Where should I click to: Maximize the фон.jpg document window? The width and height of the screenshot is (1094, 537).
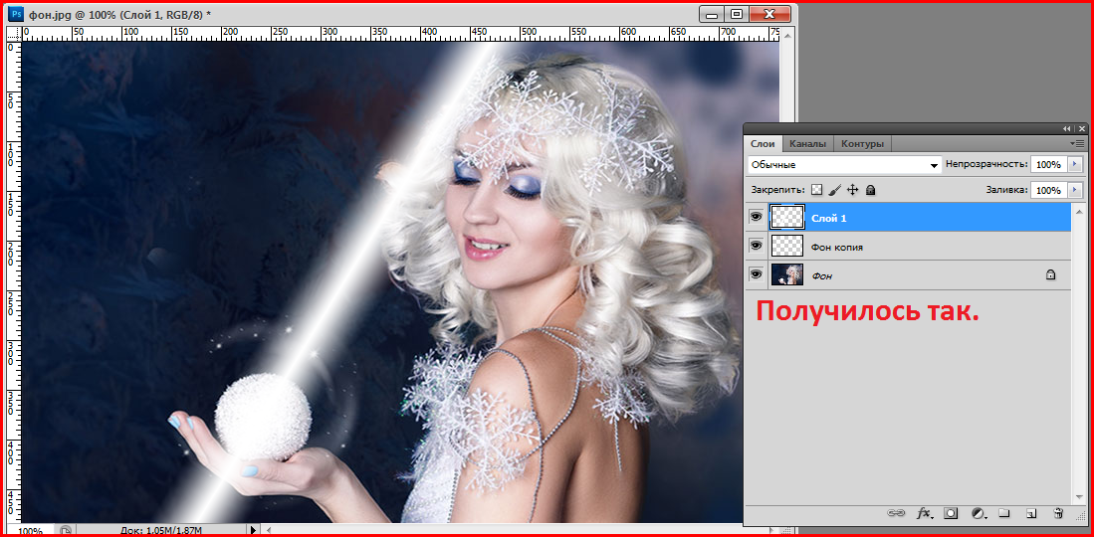pos(736,14)
